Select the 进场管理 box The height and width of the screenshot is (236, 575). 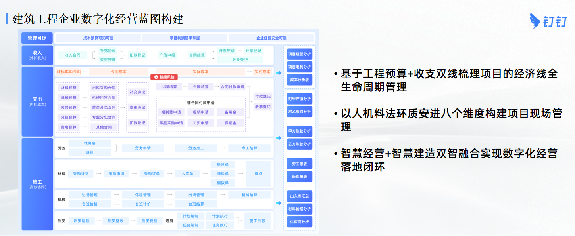pos(90,195)
